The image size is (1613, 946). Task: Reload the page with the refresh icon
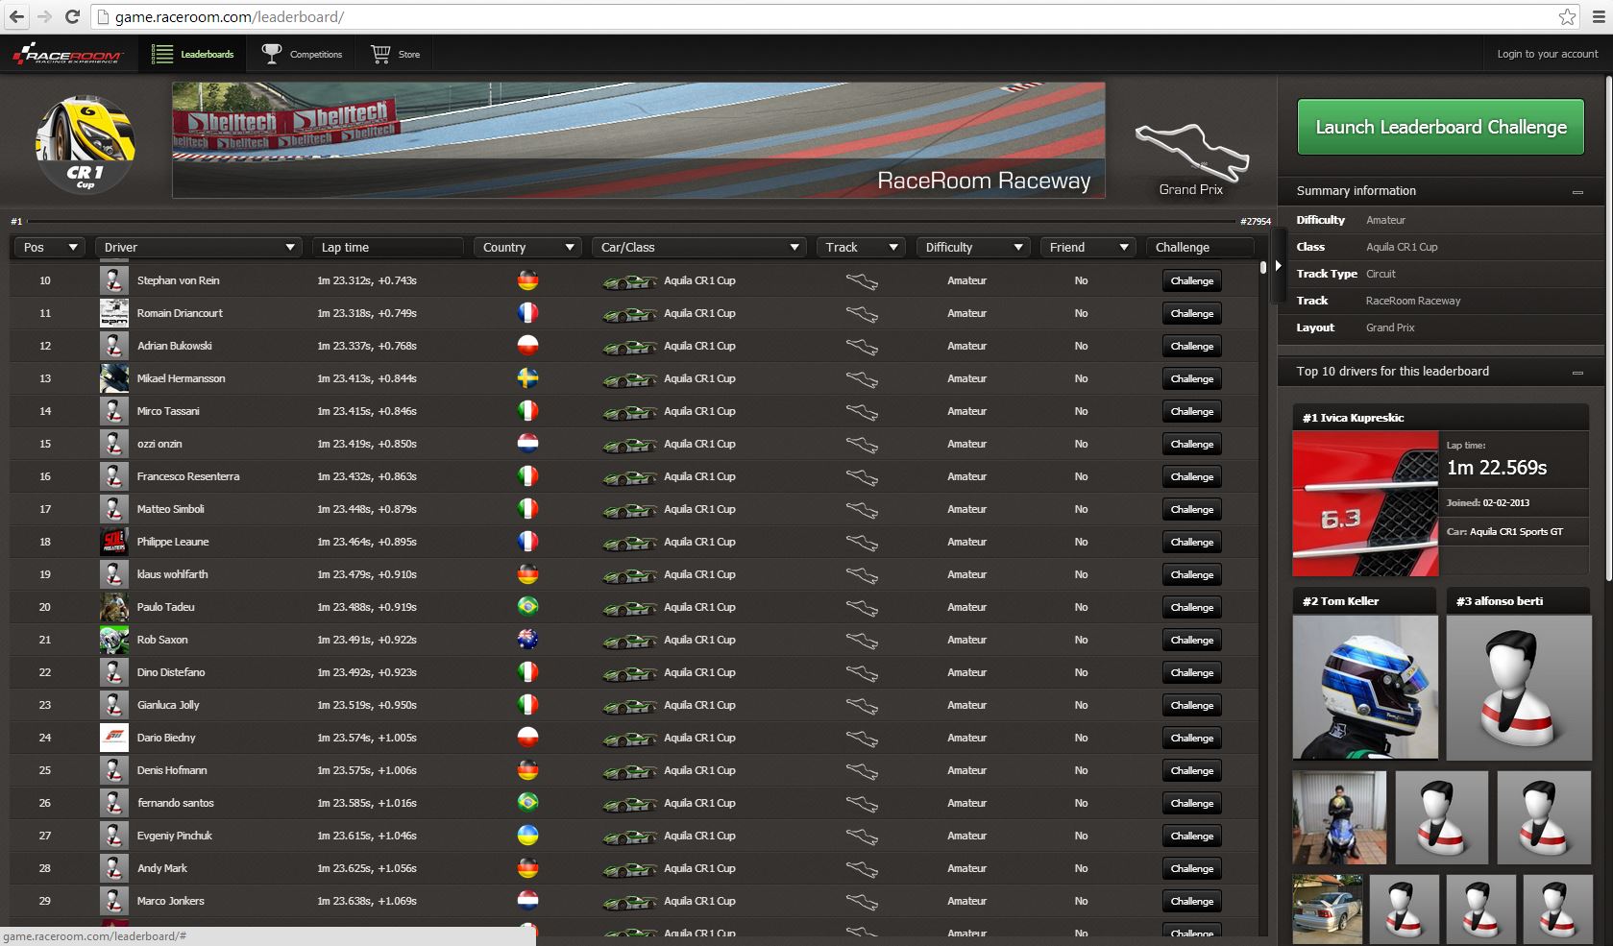coord(72,16)
